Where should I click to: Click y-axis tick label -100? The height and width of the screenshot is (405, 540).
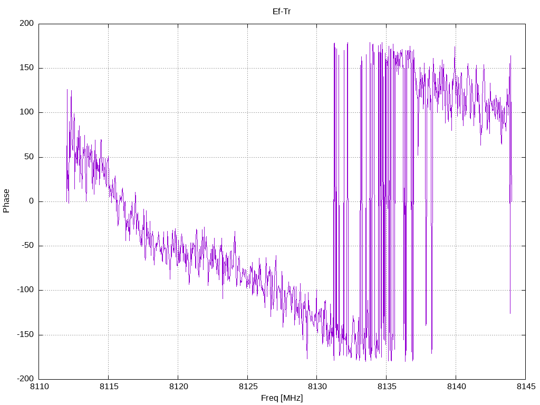(25, 290)
